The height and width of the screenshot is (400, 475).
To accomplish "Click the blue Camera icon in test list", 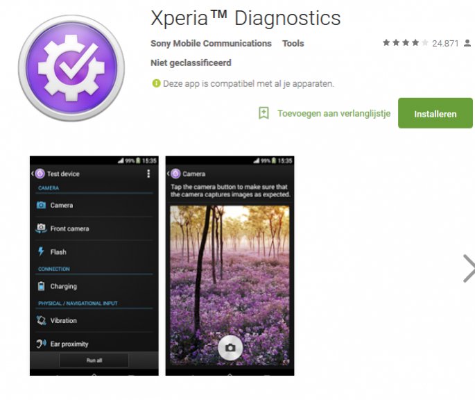I will (41, 205).
